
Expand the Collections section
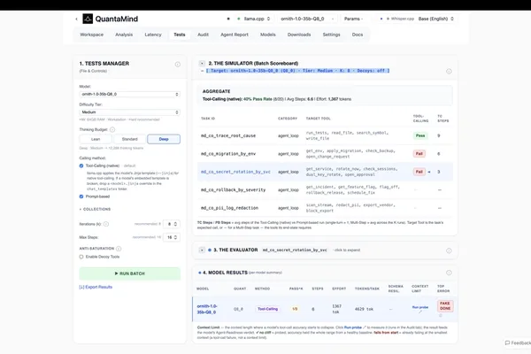(96, 209)
